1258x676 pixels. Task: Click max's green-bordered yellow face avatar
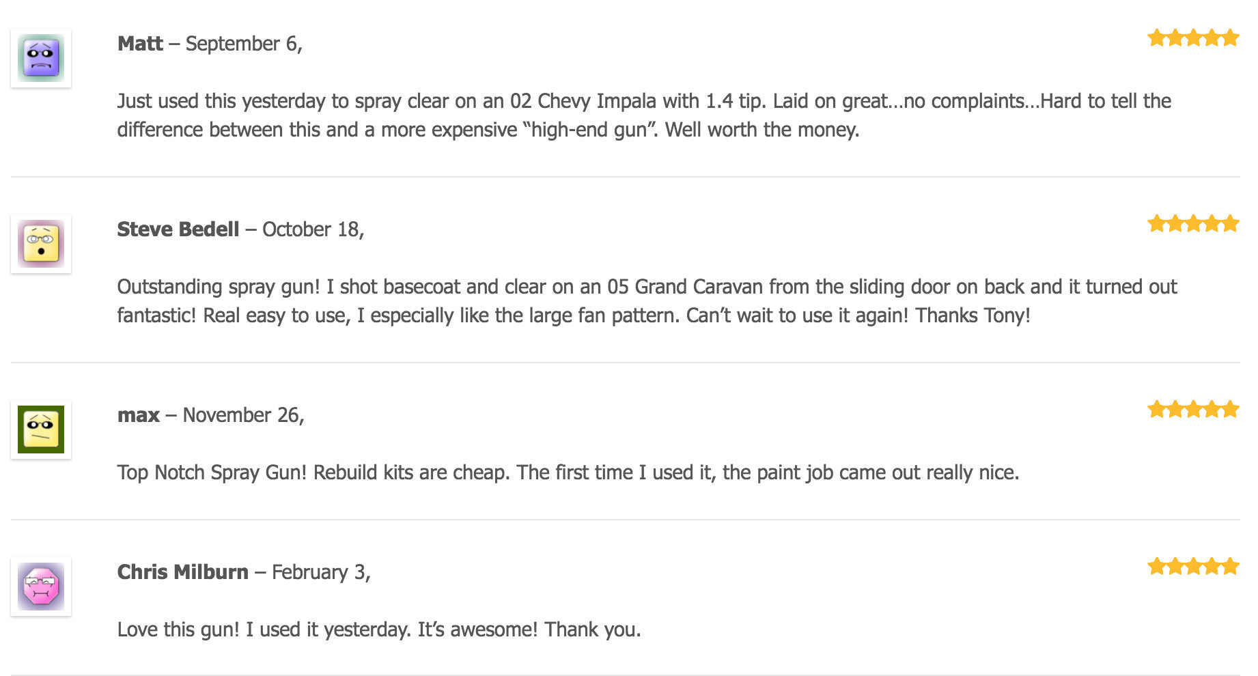coord(41,429)
